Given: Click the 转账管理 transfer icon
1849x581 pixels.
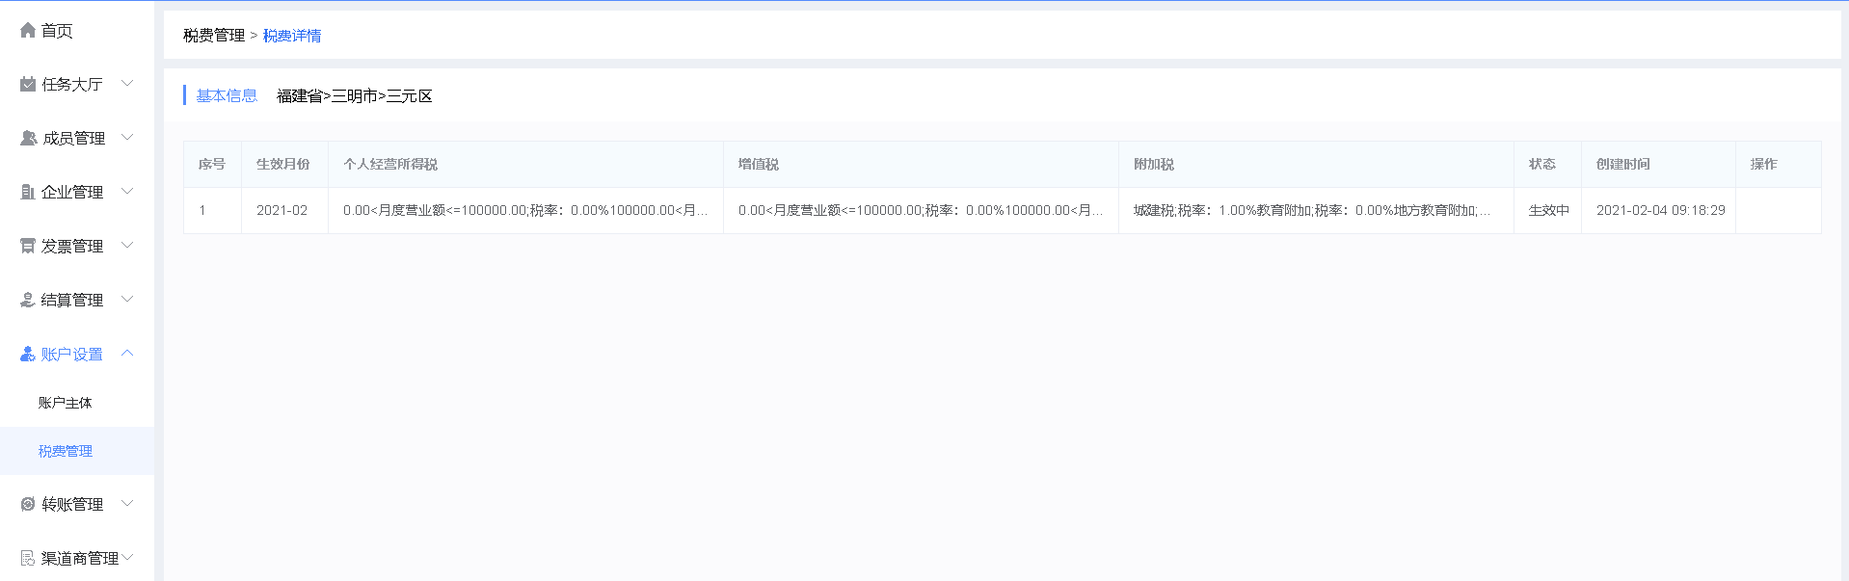Looking at the screenshot, I should pyautogui.click(x=28, y=505).
